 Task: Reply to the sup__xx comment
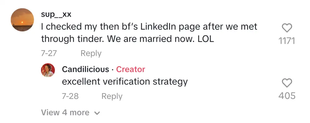[x=91, y=53]
